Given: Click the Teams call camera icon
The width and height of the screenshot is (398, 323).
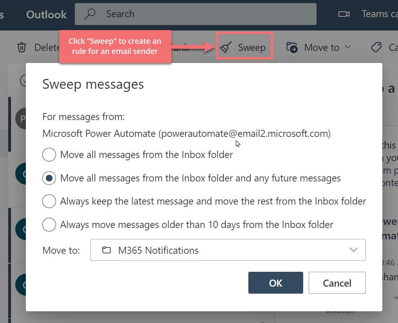Looking at the screenshot, I should pyautogui.click(x=344, y=14).
